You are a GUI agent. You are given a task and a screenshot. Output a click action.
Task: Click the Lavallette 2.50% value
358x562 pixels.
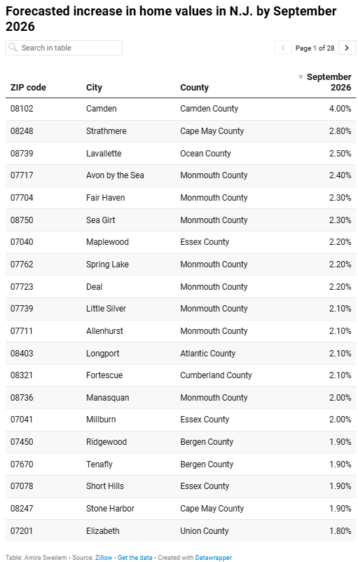340,154
